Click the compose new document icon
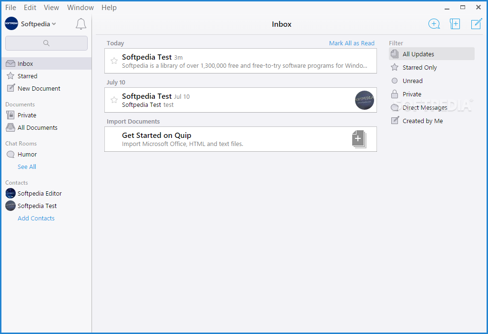Viewport: 488px width, 334px height. (x=477, y=24)
